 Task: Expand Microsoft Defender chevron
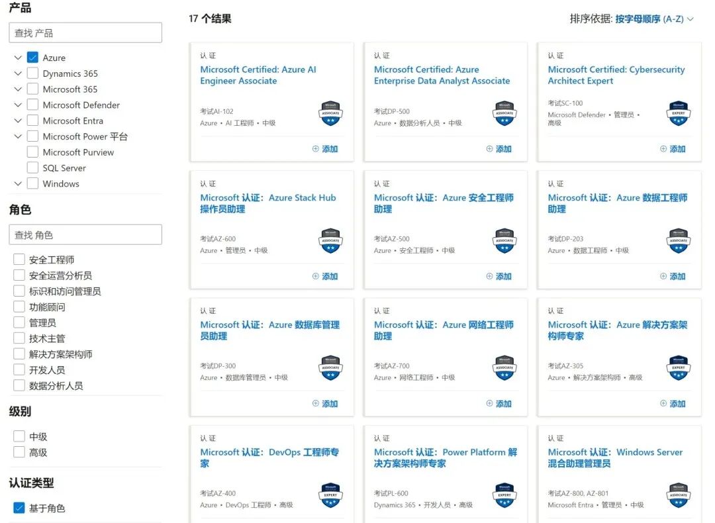18,105
